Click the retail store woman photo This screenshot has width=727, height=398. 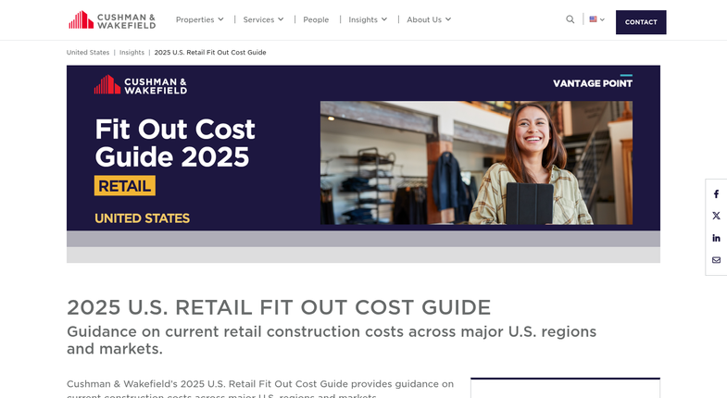point(476,163)
